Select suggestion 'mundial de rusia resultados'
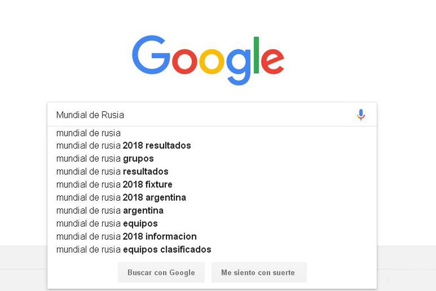Viewport: 436px width, 291px height. point(212,172)
